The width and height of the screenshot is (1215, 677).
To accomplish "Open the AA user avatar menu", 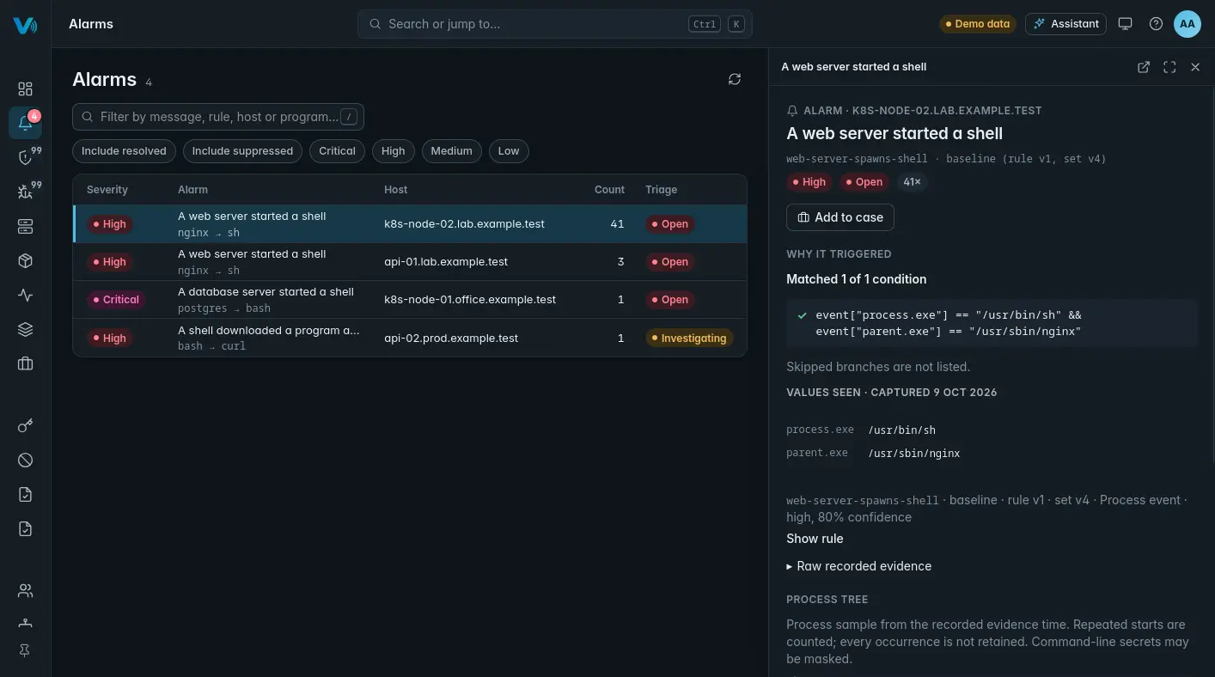I will pos(1188,24).
